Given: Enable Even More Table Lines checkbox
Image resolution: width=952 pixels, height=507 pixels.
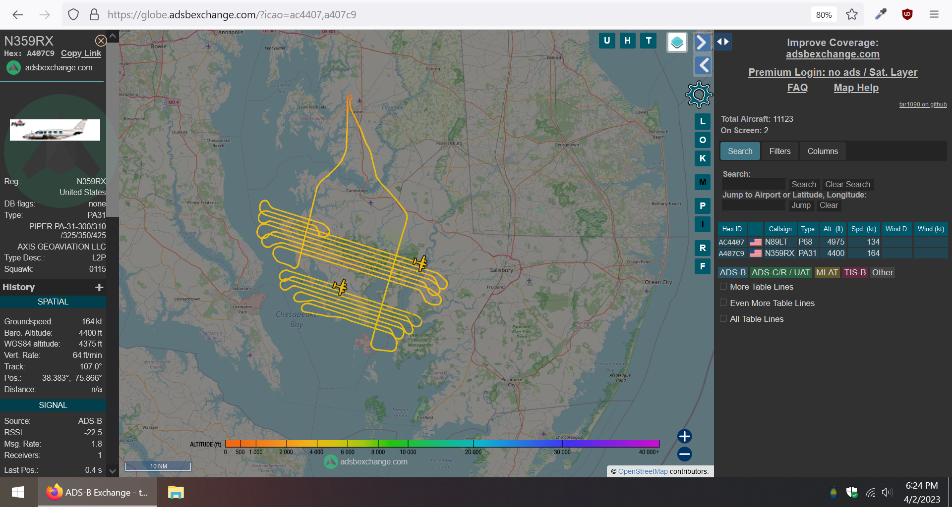Looking at the screenshot, I should pos(723,303).
